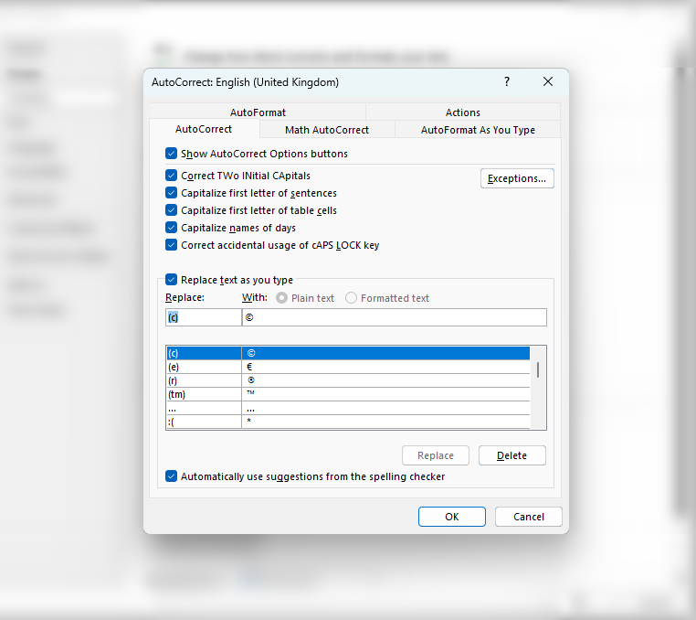Open the Actions tab
Image resolution: width=696 pixels, height=620 pixels.
coord(462,112)
